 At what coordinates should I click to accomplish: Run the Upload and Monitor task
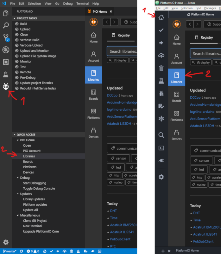coord(35,51)
